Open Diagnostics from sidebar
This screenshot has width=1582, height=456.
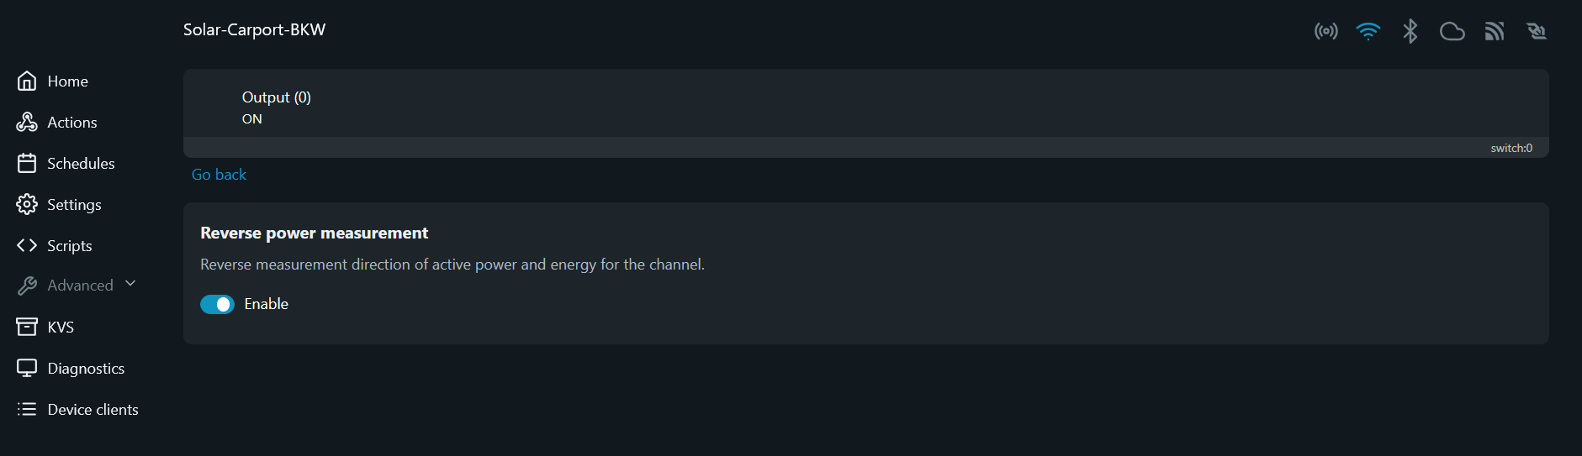[x=86, y=369]
